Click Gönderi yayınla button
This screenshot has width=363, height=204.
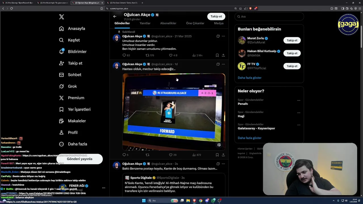click(x=79, y=159)
